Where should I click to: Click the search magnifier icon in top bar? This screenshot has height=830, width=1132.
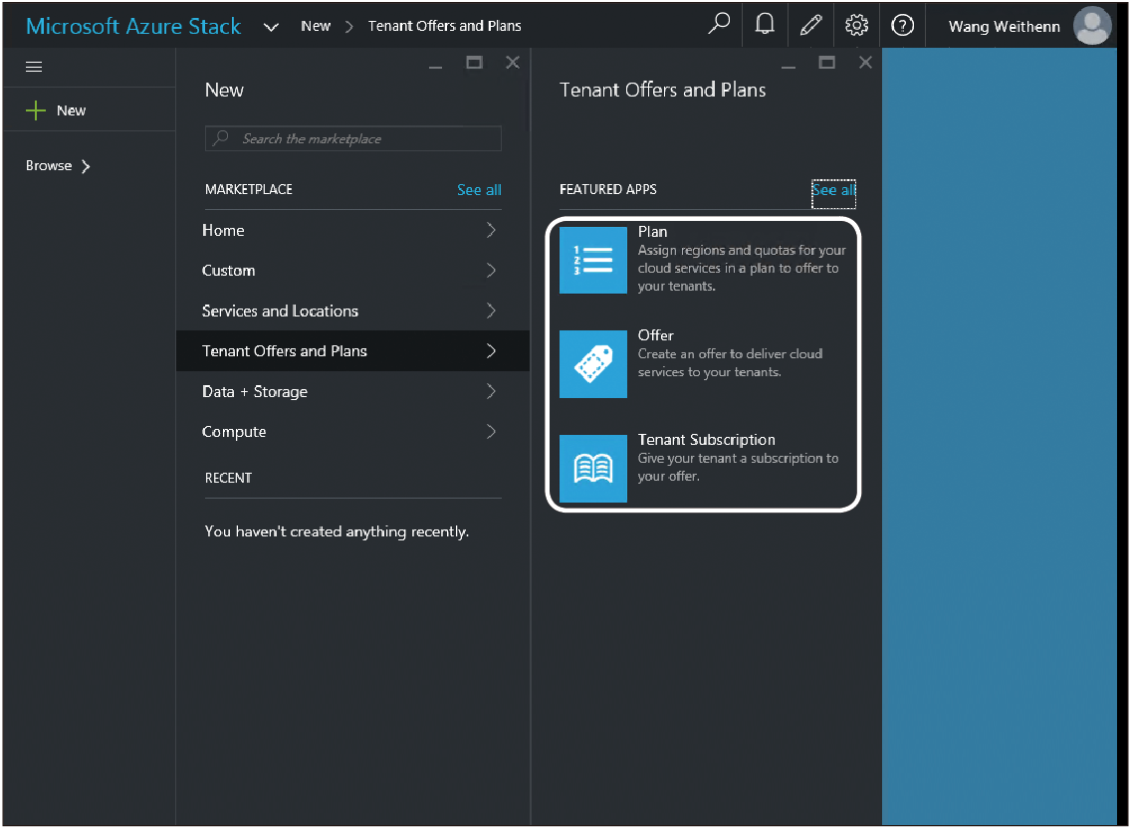point(719,25)
